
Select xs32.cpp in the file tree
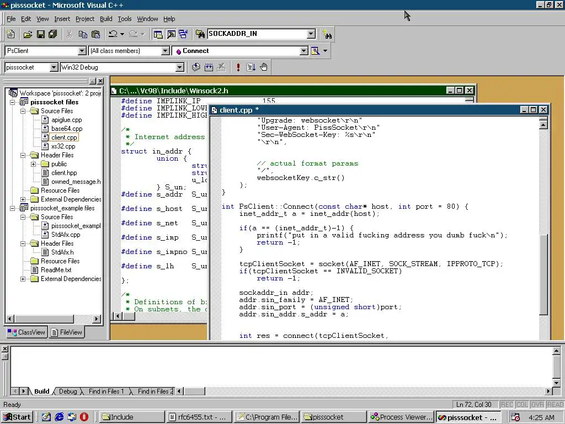tap(63, 146)
